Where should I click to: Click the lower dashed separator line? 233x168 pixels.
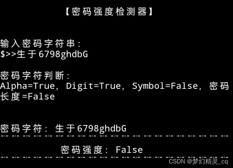point(114,157)
